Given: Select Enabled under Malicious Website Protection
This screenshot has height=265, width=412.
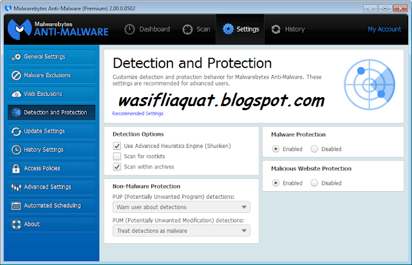Looking at the screenshot, I should coord(276,183).
